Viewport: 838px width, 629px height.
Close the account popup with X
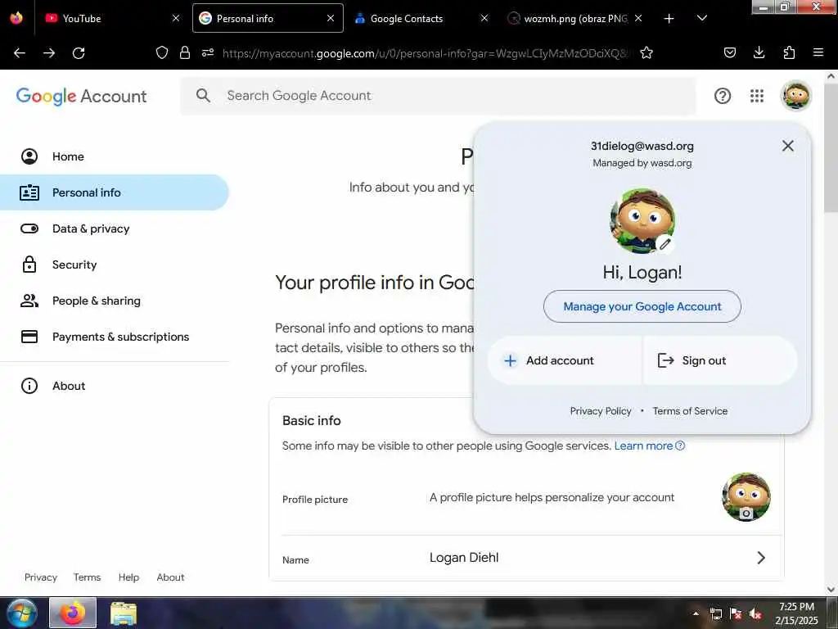coord(788,146)
